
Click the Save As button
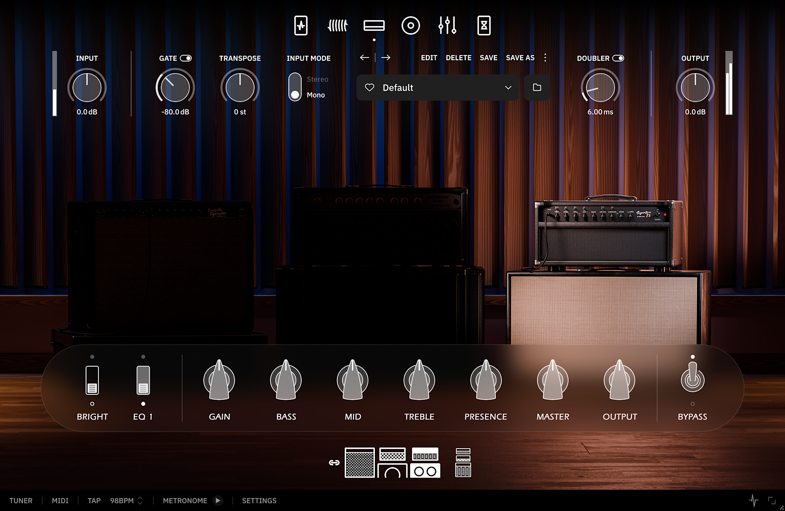(x=520, y=58)
